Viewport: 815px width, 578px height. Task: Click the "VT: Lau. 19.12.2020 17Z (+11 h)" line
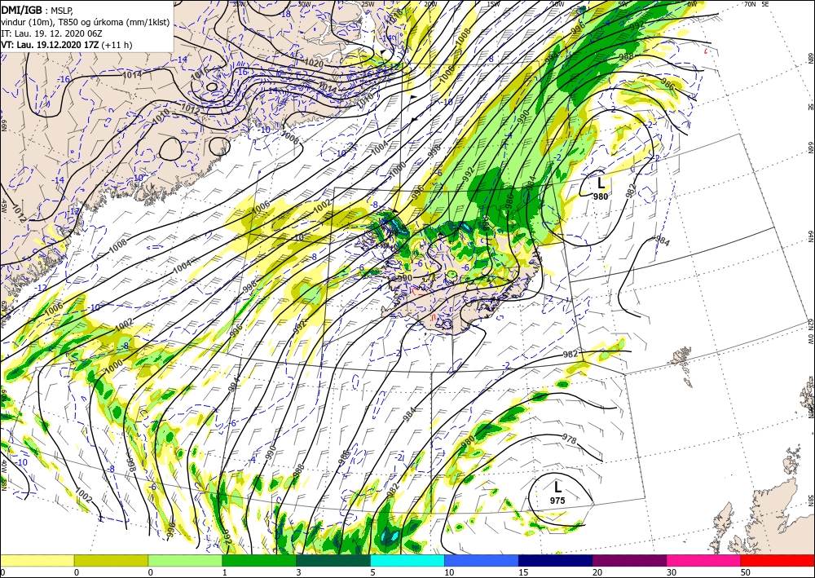point(67,45)
